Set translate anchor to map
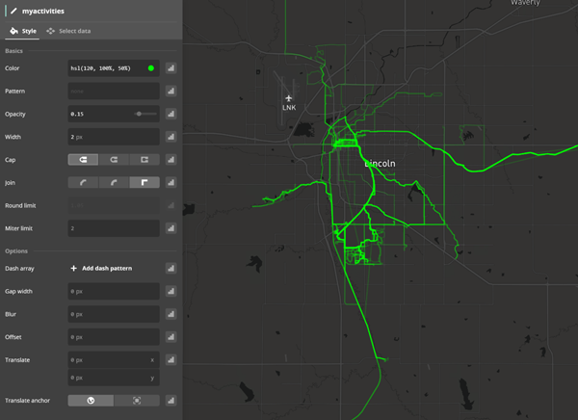Image resolution: width=578 pixels, height=420 pixels. 91,401
